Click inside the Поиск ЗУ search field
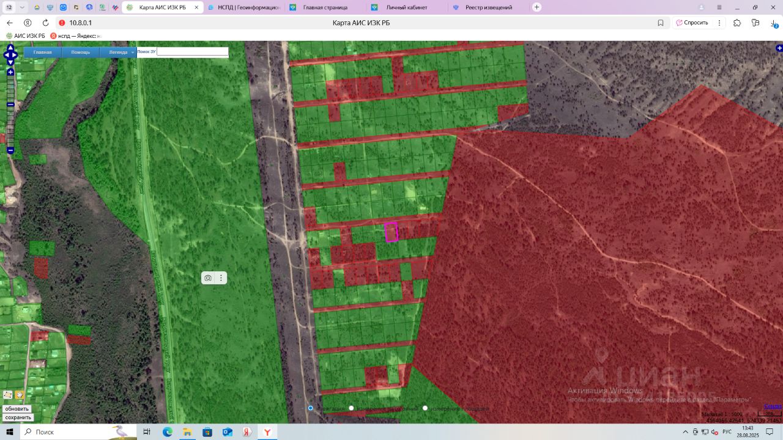Image resolution: width=783 pixels, height=440 pixels. tap(192, 52)
